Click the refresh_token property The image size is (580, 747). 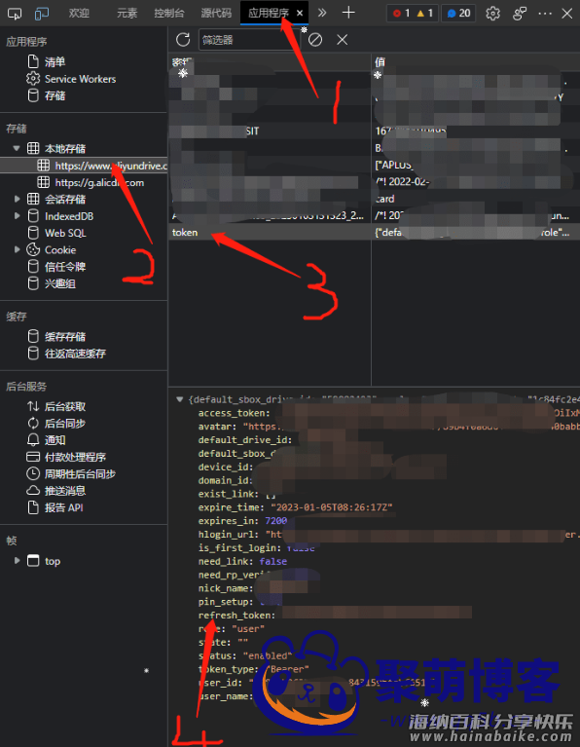236,616
